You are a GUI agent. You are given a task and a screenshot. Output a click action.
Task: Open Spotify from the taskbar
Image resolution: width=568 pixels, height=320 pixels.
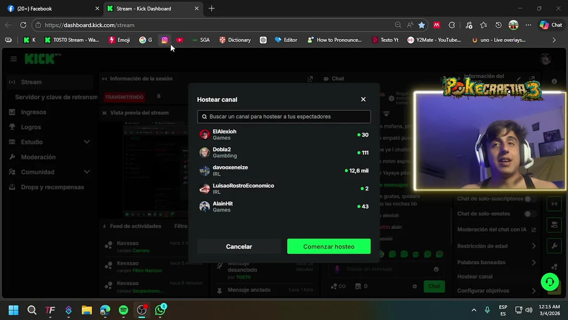point(123,310)
